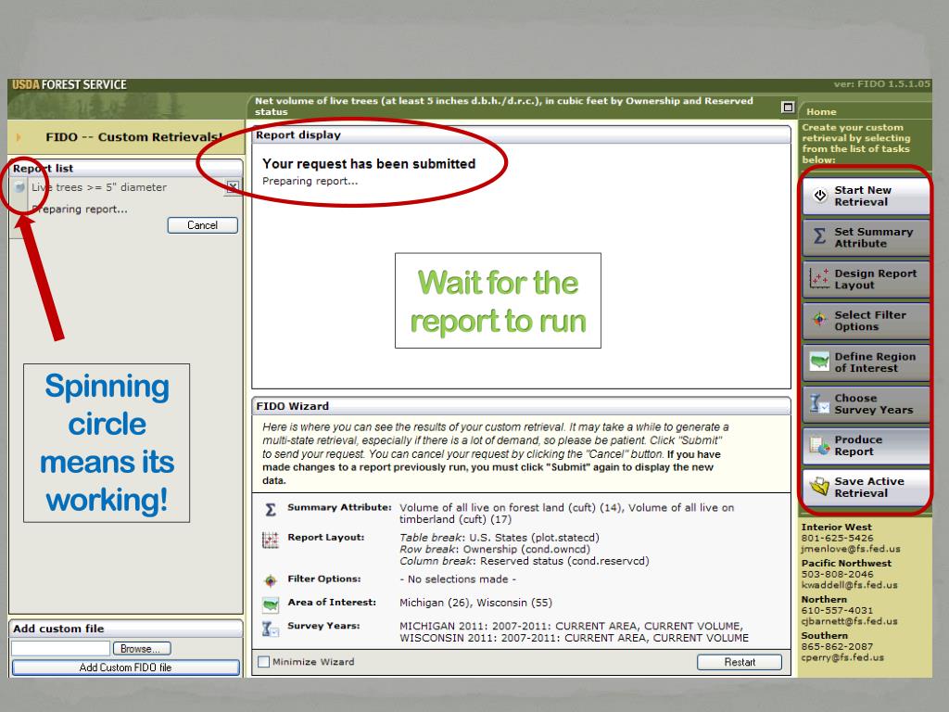949x712 pixels.
Task: Click the Southern phone number 865-862-2087
Action: pyautogui.click(x=838, y=646)
